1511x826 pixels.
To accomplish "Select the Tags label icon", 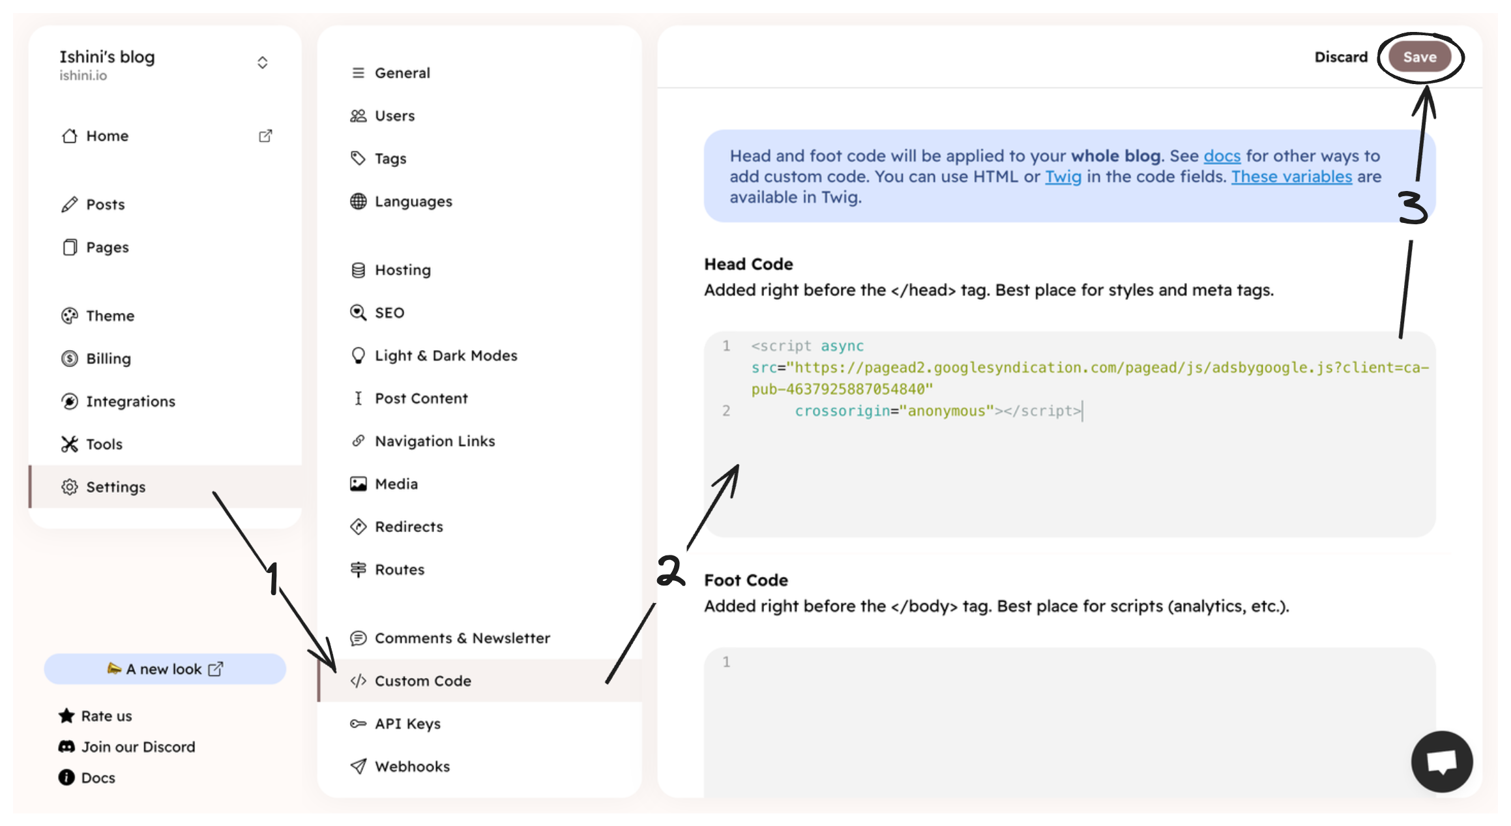I will click(358, 158).
